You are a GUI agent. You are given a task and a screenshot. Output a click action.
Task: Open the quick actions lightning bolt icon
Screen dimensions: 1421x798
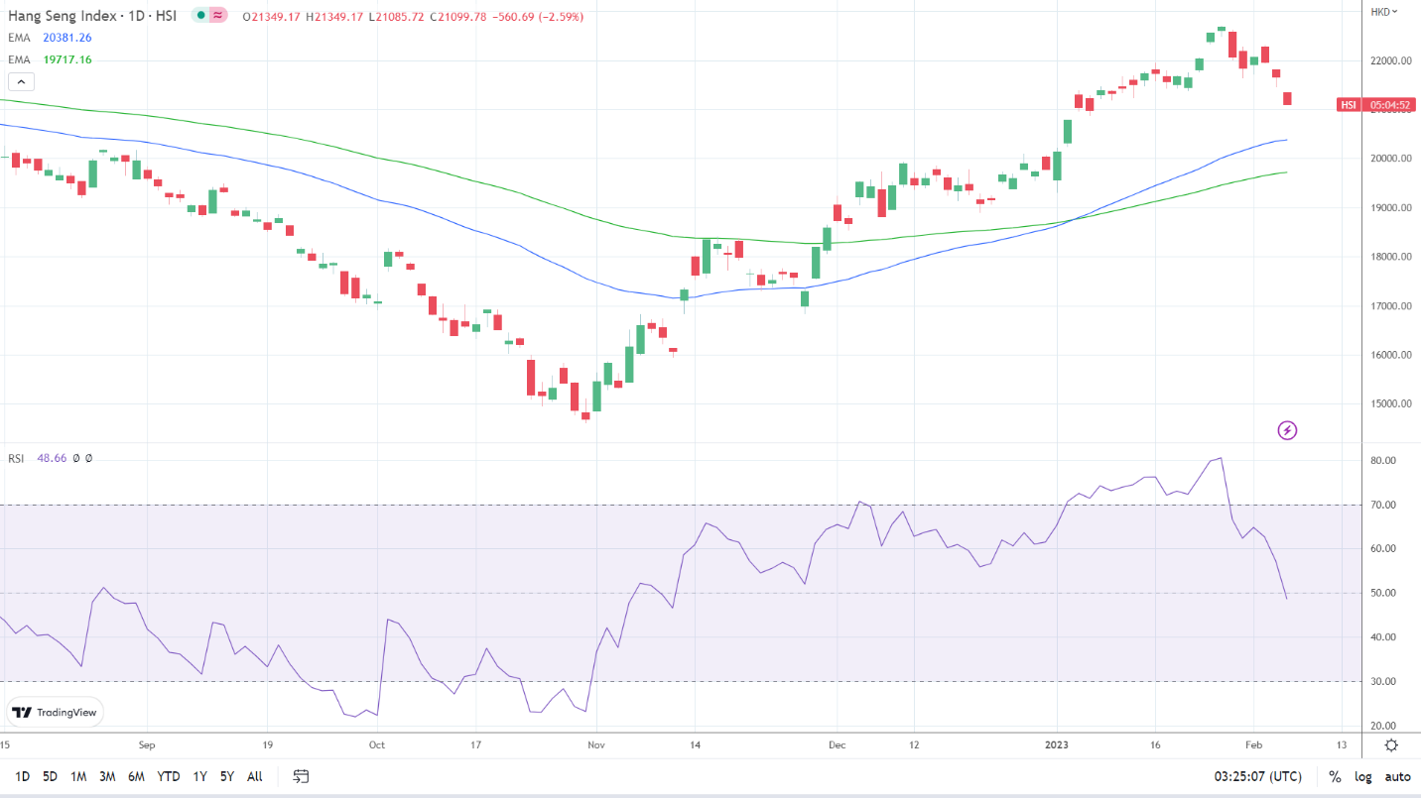pyautogui.click(x=1286, y=429)
